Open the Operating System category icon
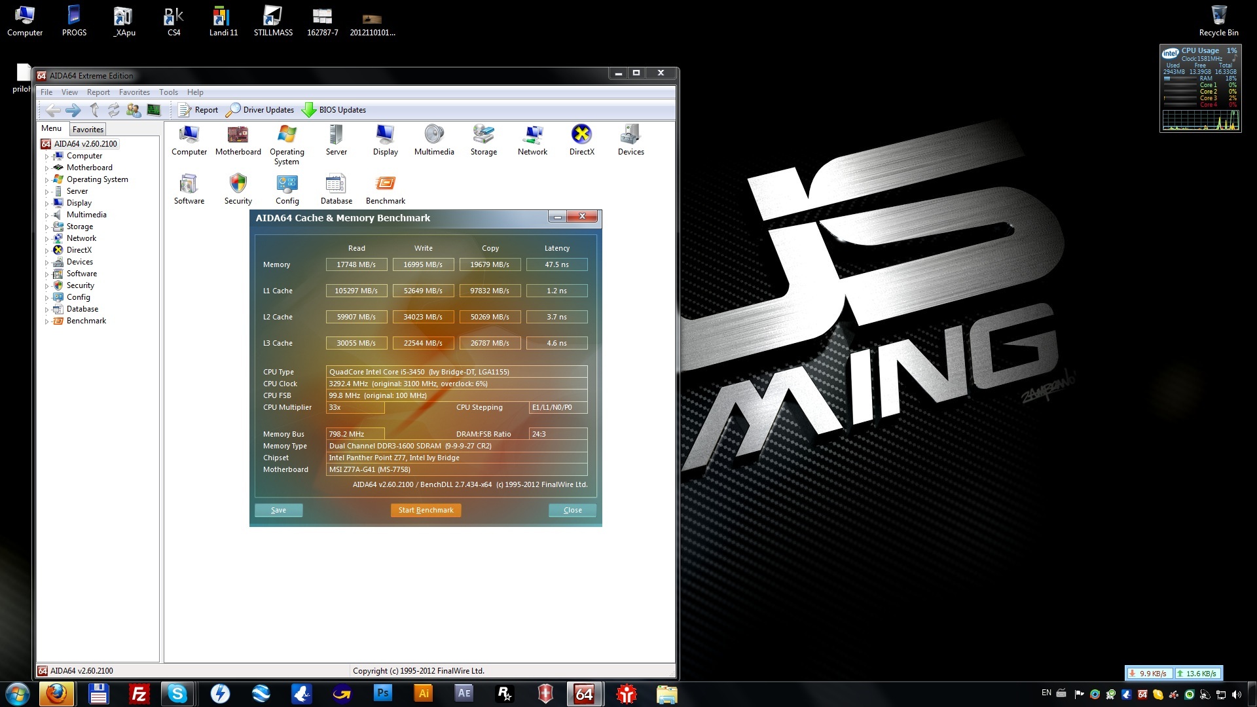 287,144
